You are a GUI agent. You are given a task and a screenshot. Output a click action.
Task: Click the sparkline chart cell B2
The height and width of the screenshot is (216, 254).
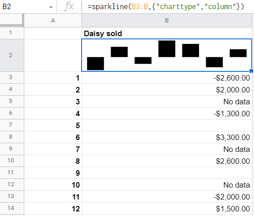coord(167,55)
